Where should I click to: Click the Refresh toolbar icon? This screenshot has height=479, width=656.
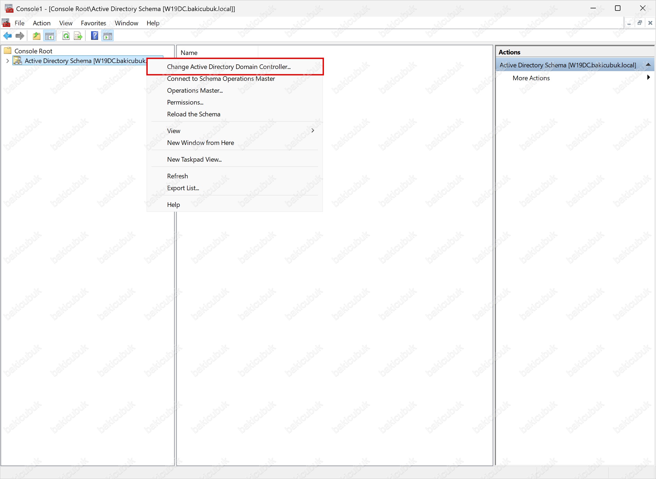[66, 36]
